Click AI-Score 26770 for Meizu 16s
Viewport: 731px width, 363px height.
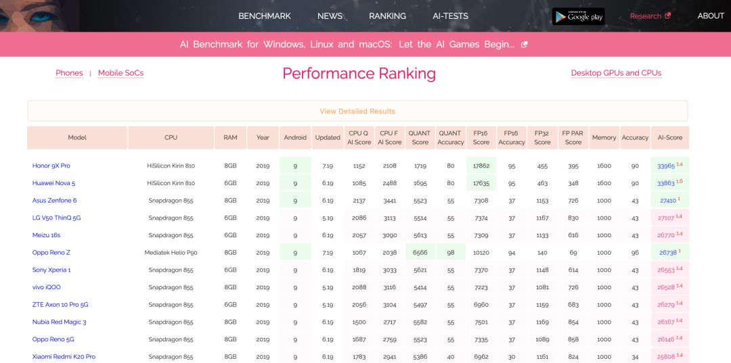(x=666, y=235)
